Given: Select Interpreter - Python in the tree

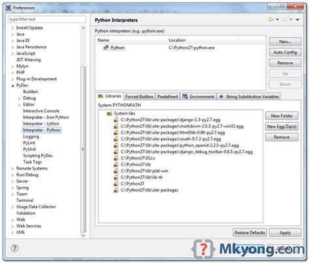Looking at the screenshot, I should [x=42, y=130].
